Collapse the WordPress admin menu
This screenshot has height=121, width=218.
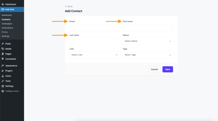(x=10, y=91)
